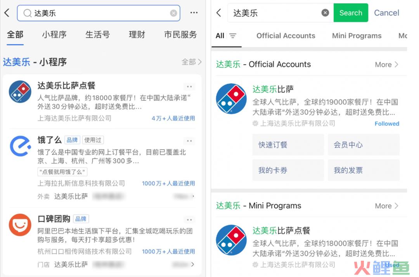419x277 pixels.
Task: Switch to the 生活号 tab
Action: (97, 35)
